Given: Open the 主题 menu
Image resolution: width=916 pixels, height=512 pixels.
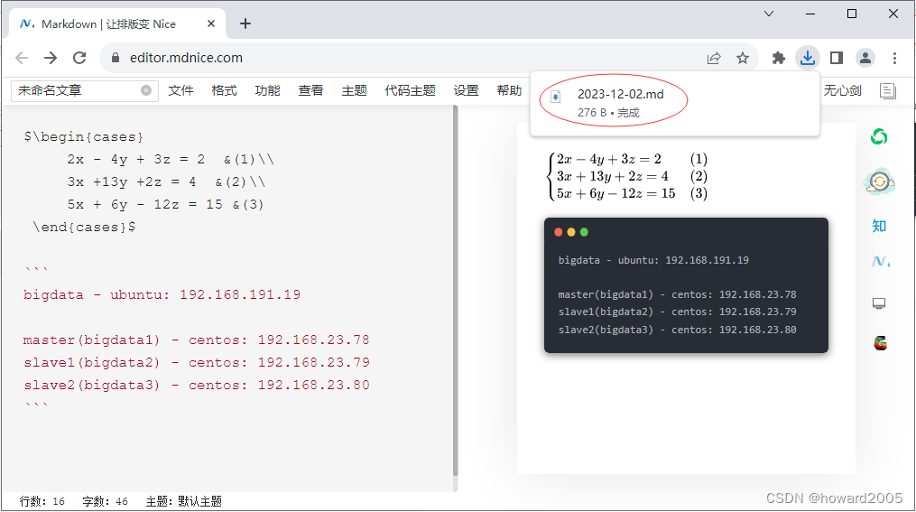Looking at the screenshot, I should pos(354,90).
